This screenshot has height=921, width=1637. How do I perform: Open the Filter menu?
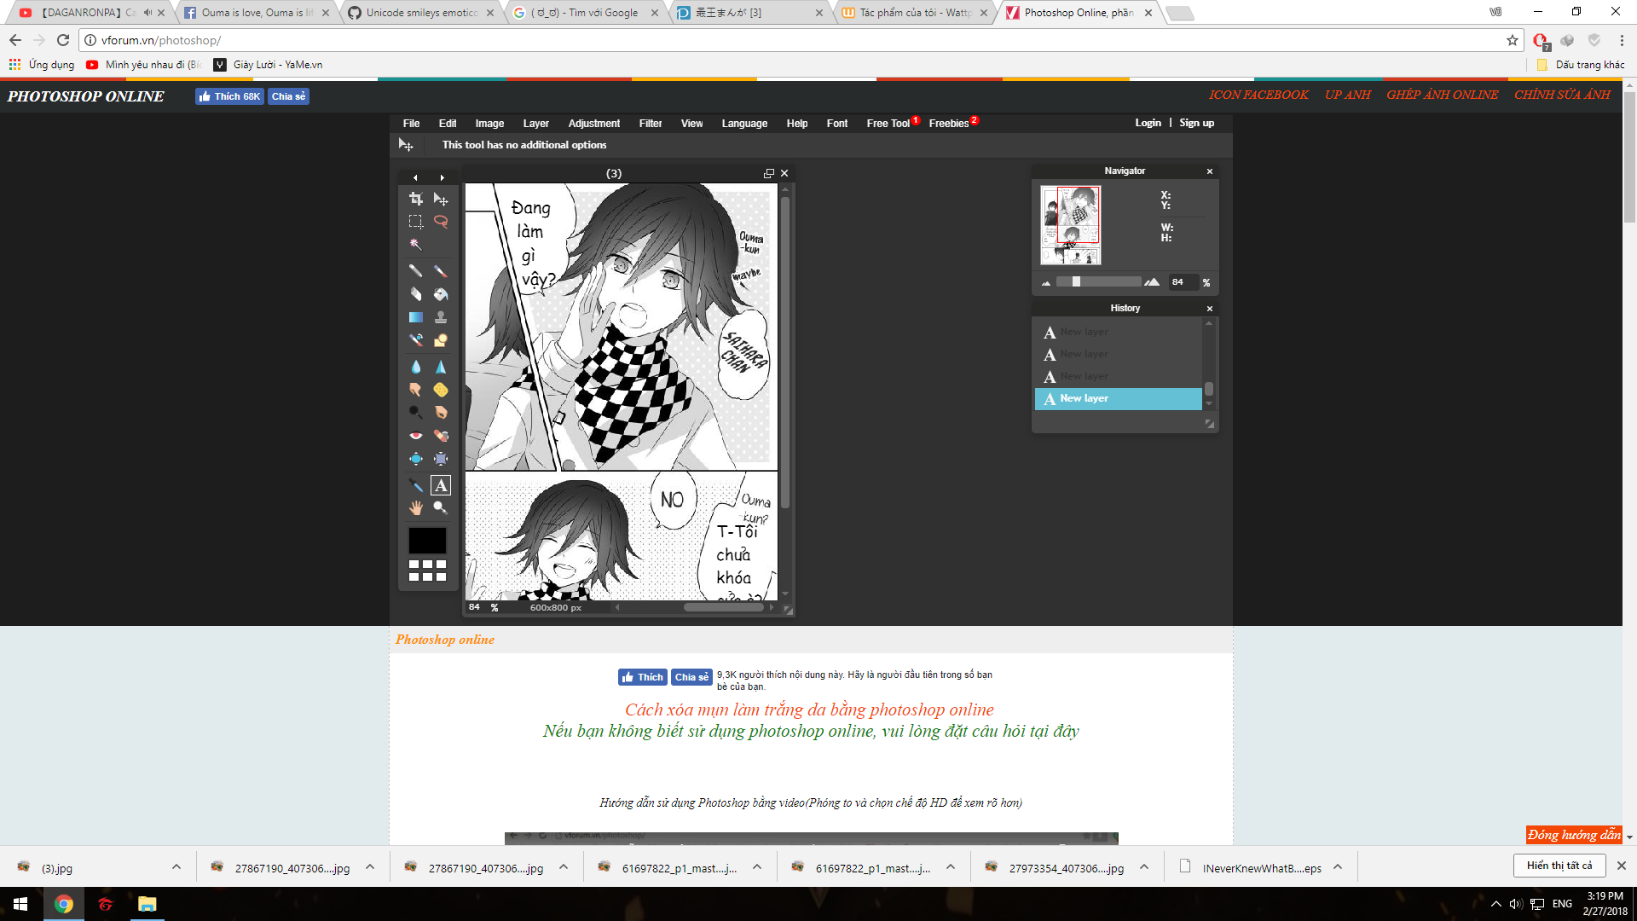651,124
